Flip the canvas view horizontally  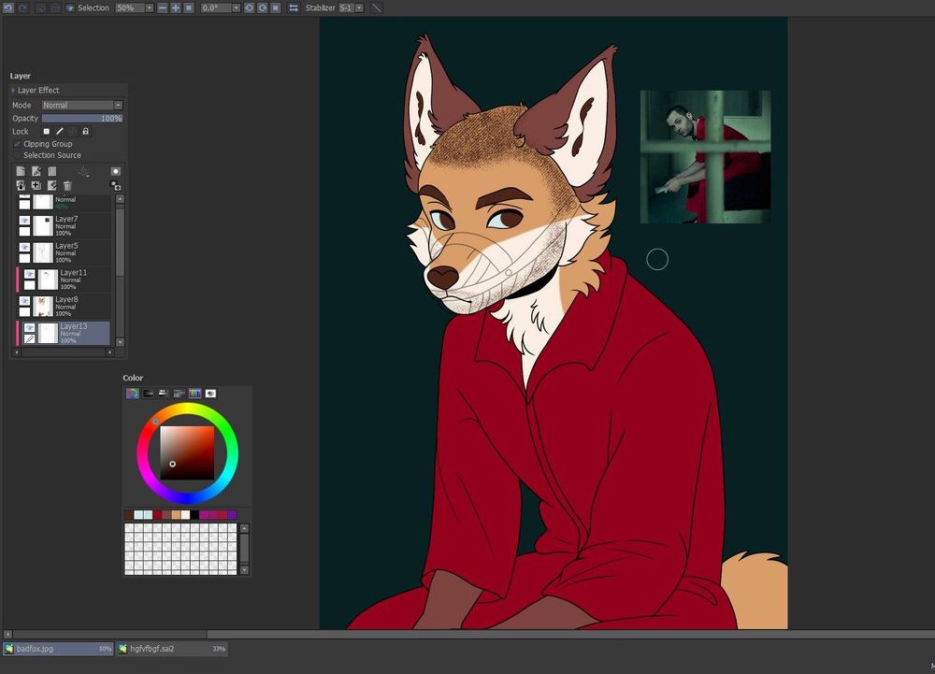click(x=294, y=7)
